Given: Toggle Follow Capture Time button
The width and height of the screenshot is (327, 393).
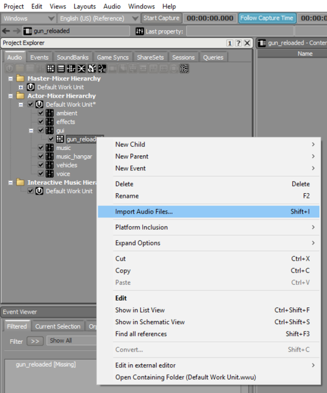Looking at the screenshot, I should point(267,18).
